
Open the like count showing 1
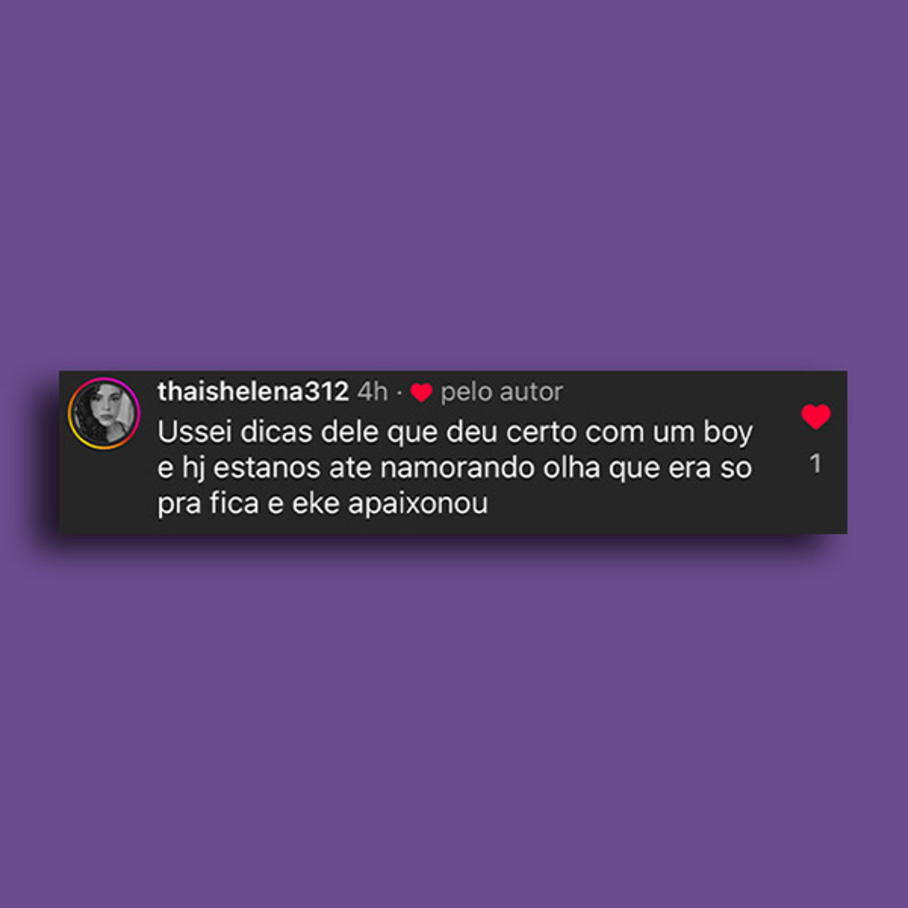(x=815, y=463)
